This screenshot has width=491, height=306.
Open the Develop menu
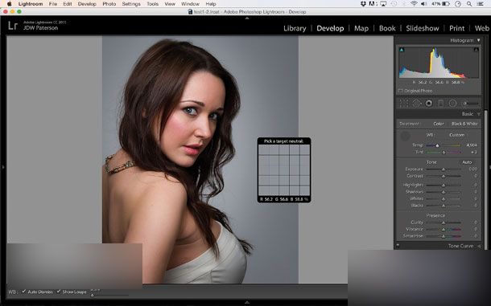tap(87, 4)
